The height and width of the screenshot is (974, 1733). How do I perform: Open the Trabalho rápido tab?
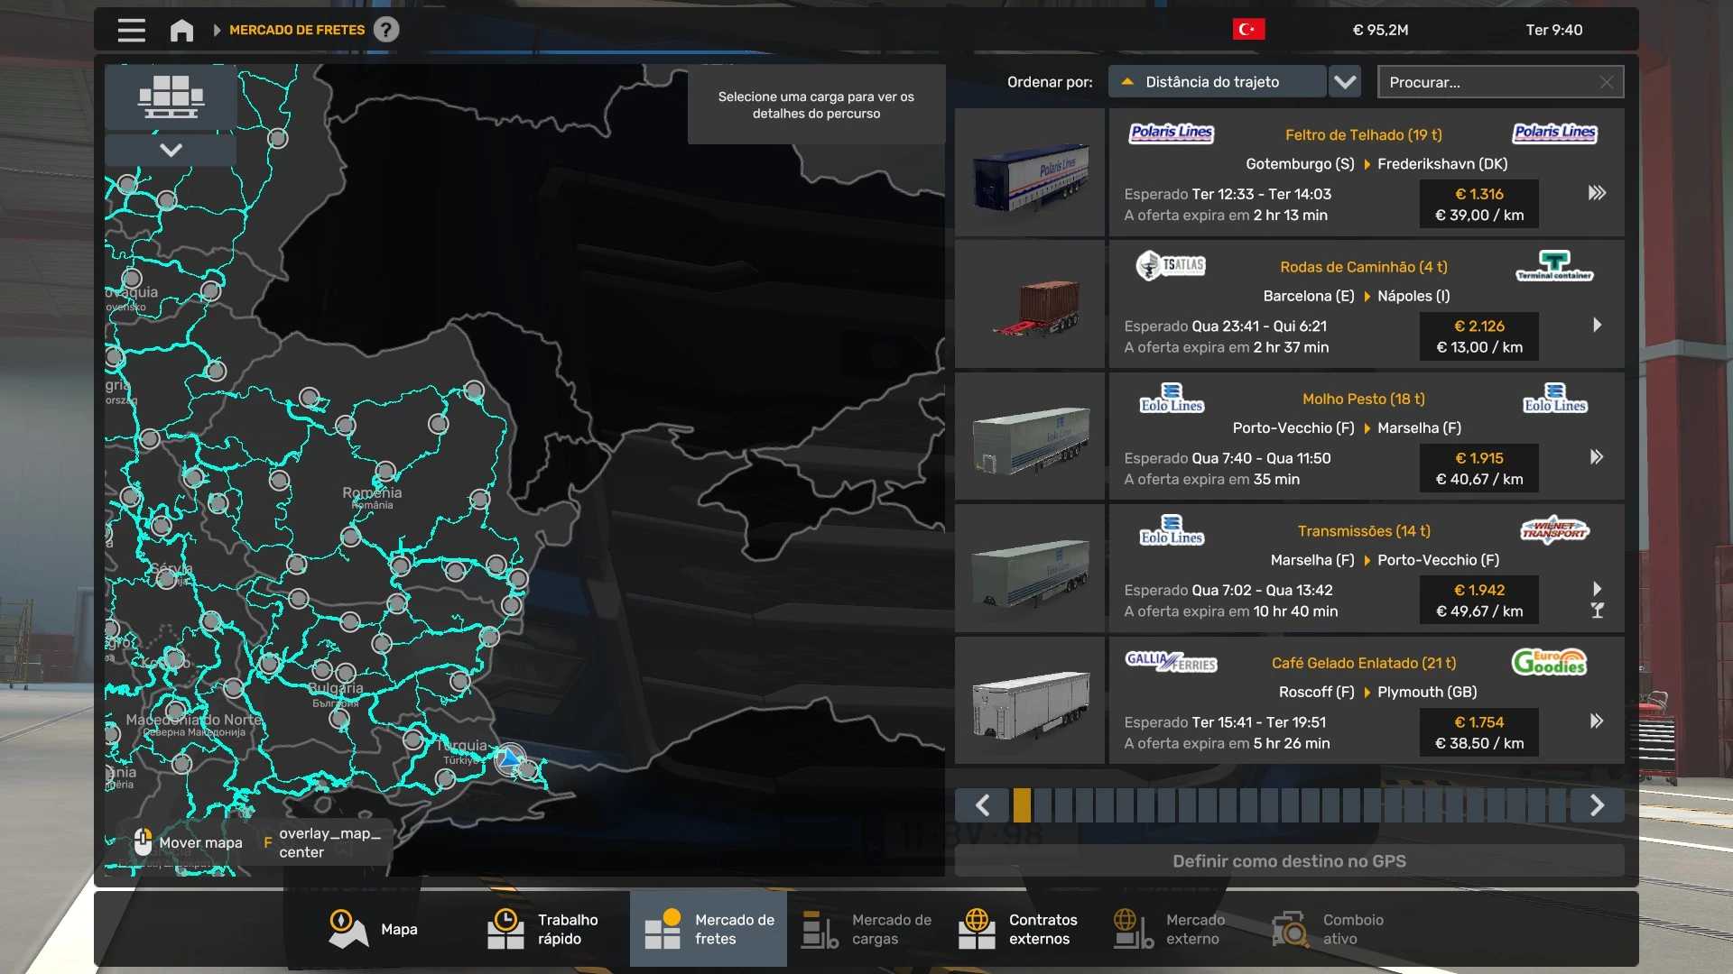click(x=542, y=929)
